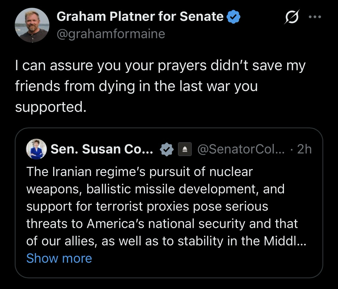The image size is (338, 289).
Task: Click the "Graham Platner for Senate" display name
Action: [x=140, y=17]
